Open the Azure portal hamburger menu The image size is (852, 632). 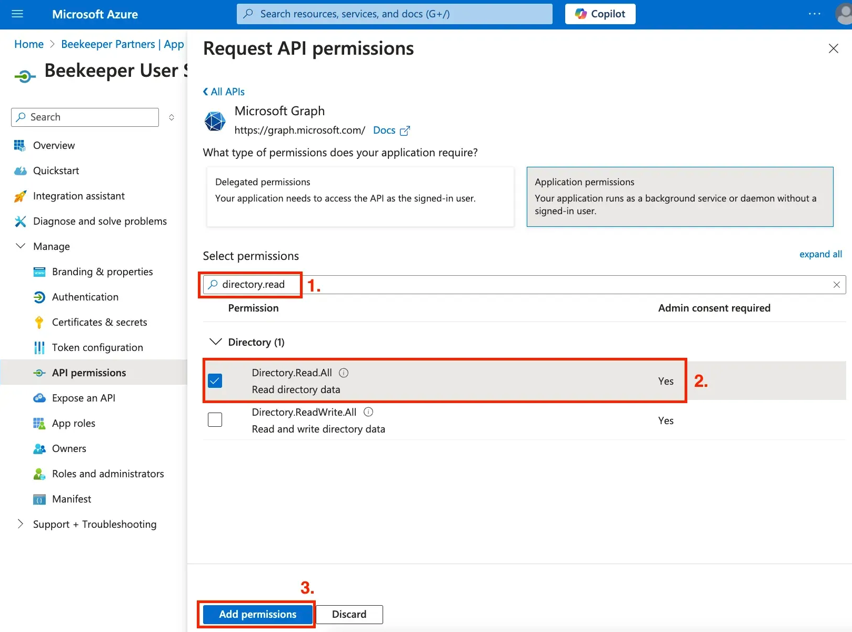click(17, 14)
